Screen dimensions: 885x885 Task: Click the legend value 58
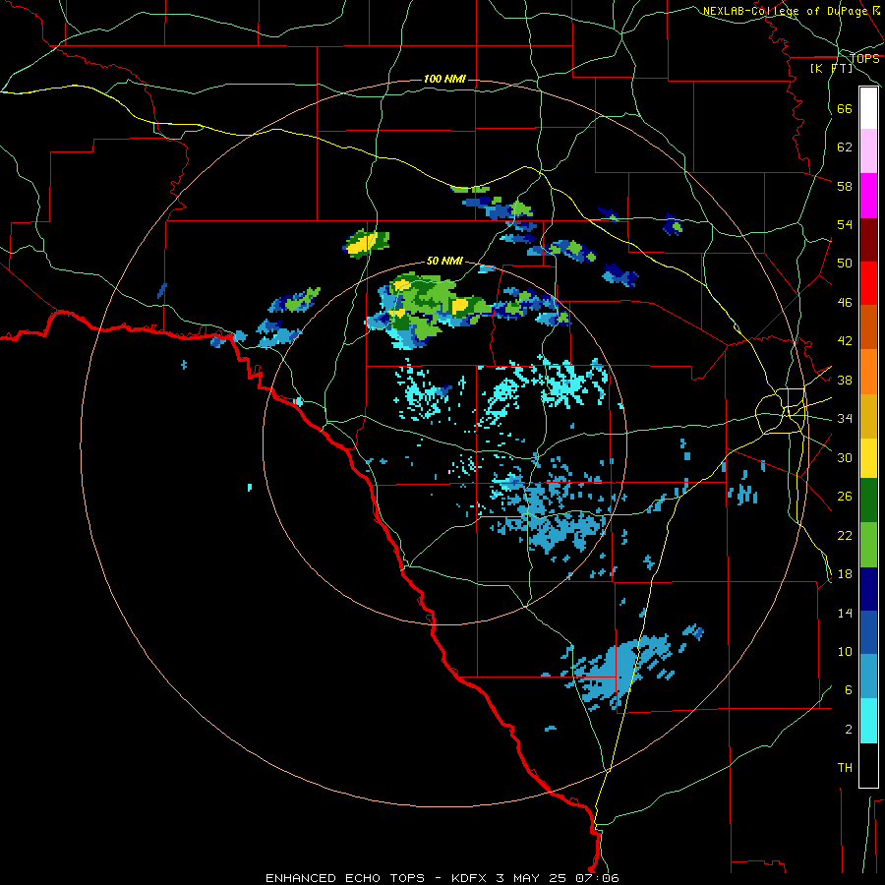845,186
